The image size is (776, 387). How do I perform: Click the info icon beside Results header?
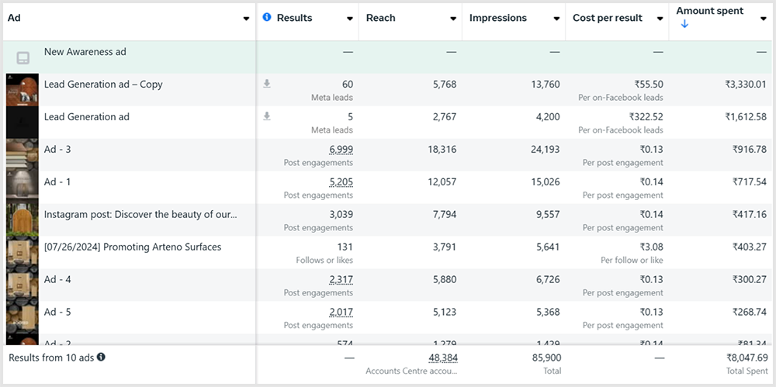click(x=267, y=18)
